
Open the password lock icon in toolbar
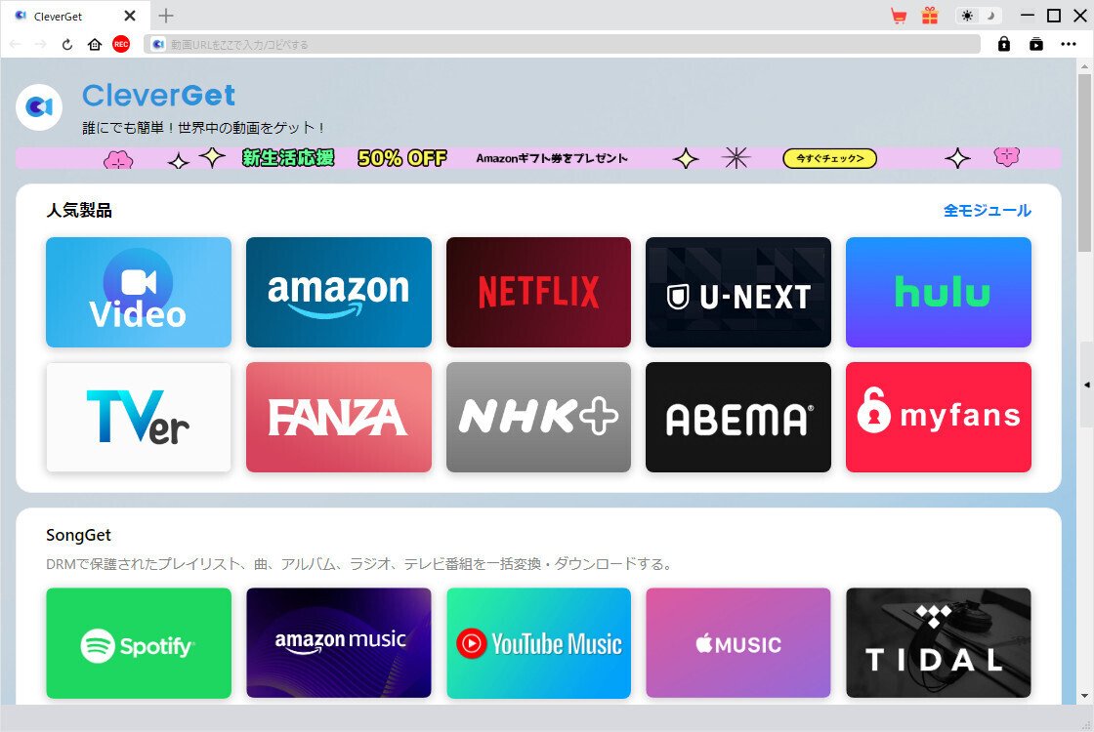coord(1004,44)
